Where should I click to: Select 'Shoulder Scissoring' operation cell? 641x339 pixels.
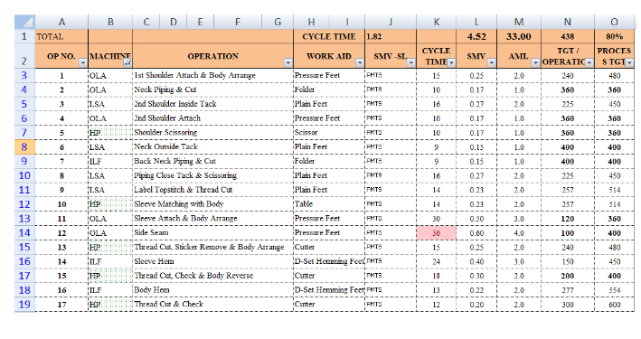pyautogui.click(x=213, y=133)
